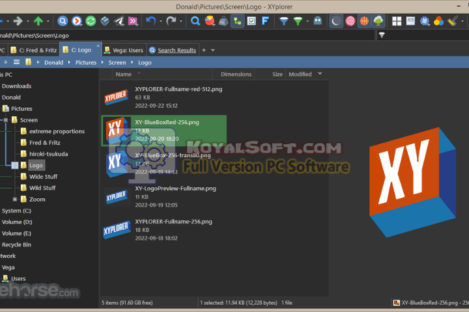Switch to the C: Fred & Fritz tab
The image size is (469, 312).
(x=33, y=50)
